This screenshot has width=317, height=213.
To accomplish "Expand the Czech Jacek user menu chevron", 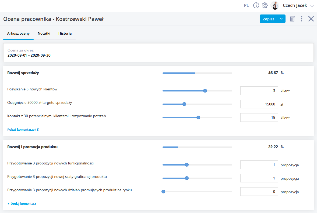I will (x=312, y=6).
